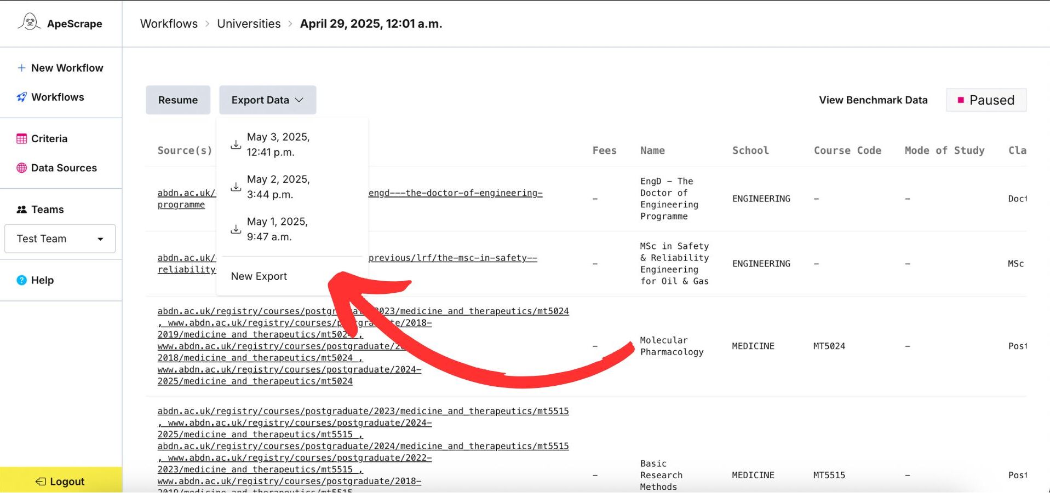The width and height of the screenshot is (1050, 493).
Task: Click the plus icon beside New Workflow
Action: (21, 68)
